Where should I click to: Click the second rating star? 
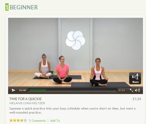click(x=15, y=120)
